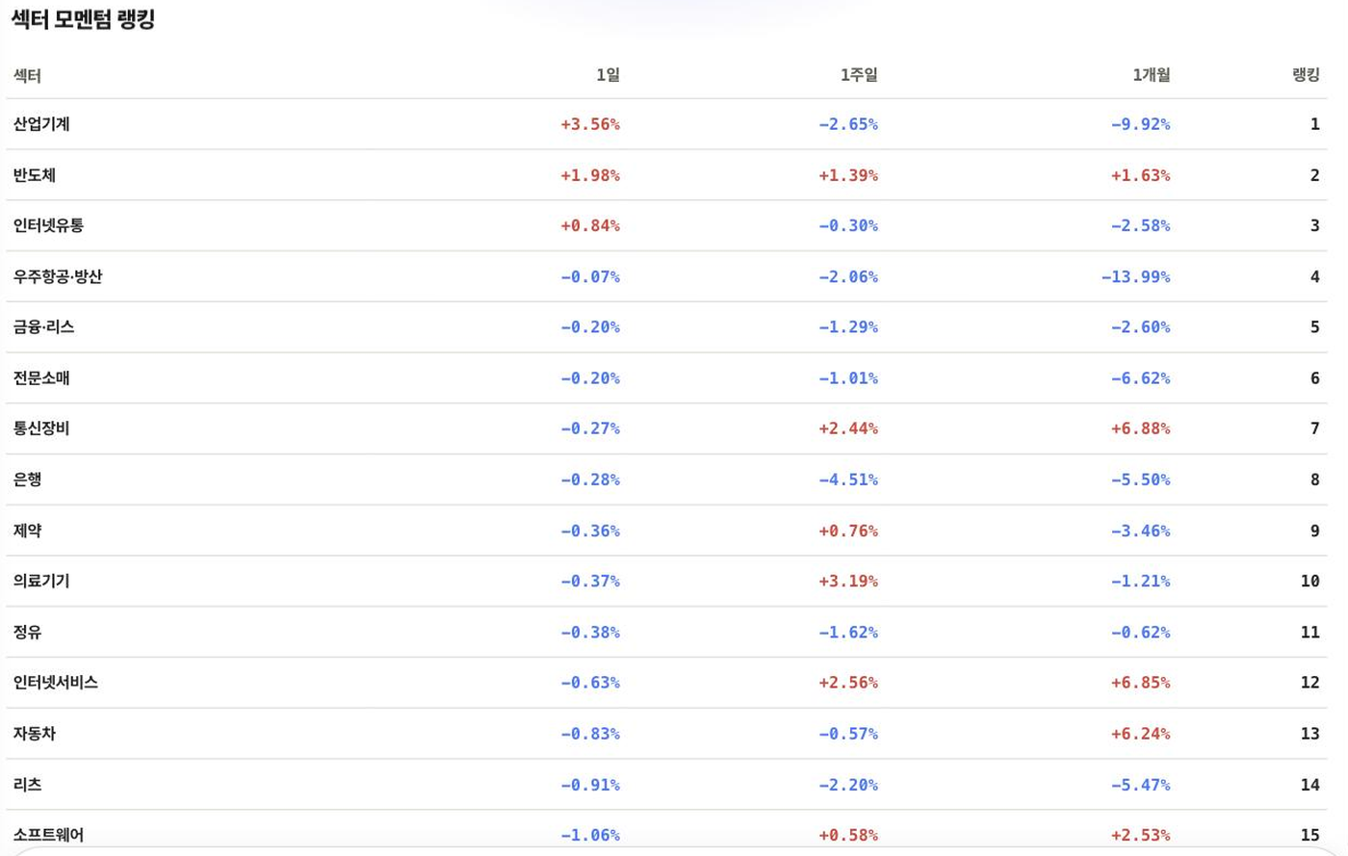Select the +0.76% one-week value for 제약
The width and height of the screenshot is (1348, 856).
pyautogui.click(x=848, y=531)
